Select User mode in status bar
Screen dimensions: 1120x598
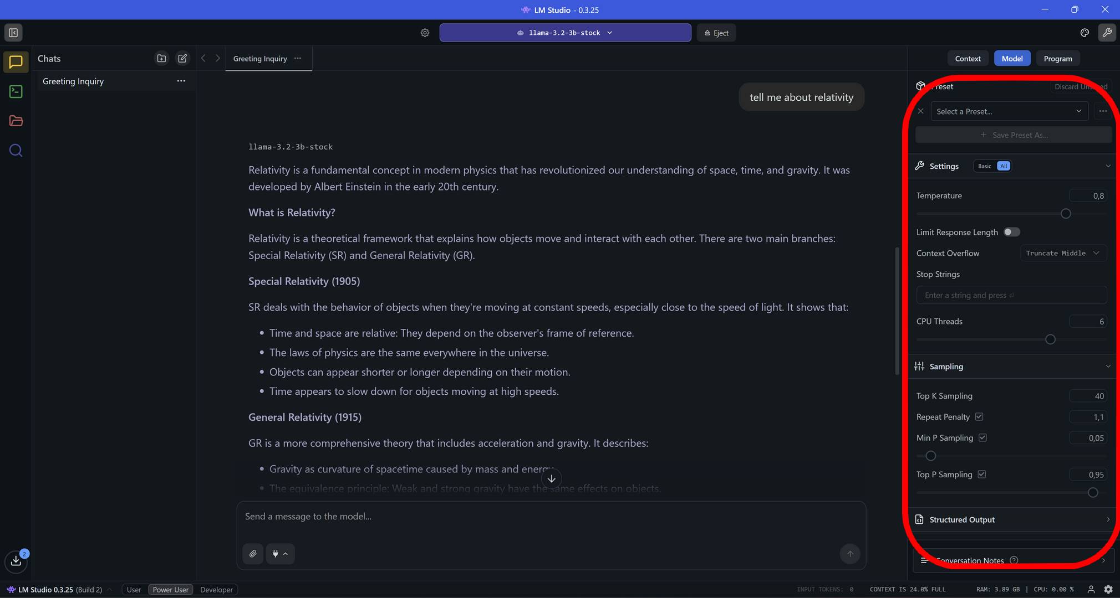134,590
